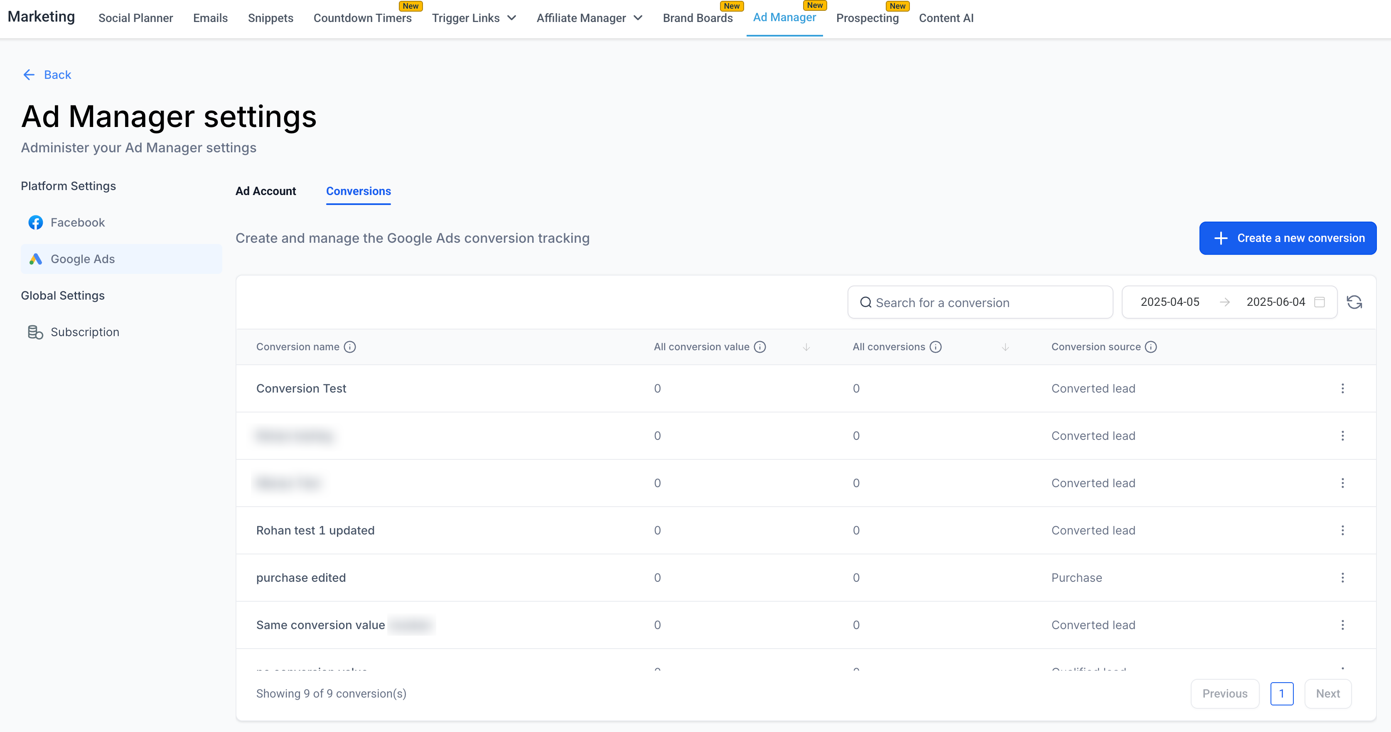1391x732 pixels.
Task: Open the date range calendar icon
Action: 1319,302
